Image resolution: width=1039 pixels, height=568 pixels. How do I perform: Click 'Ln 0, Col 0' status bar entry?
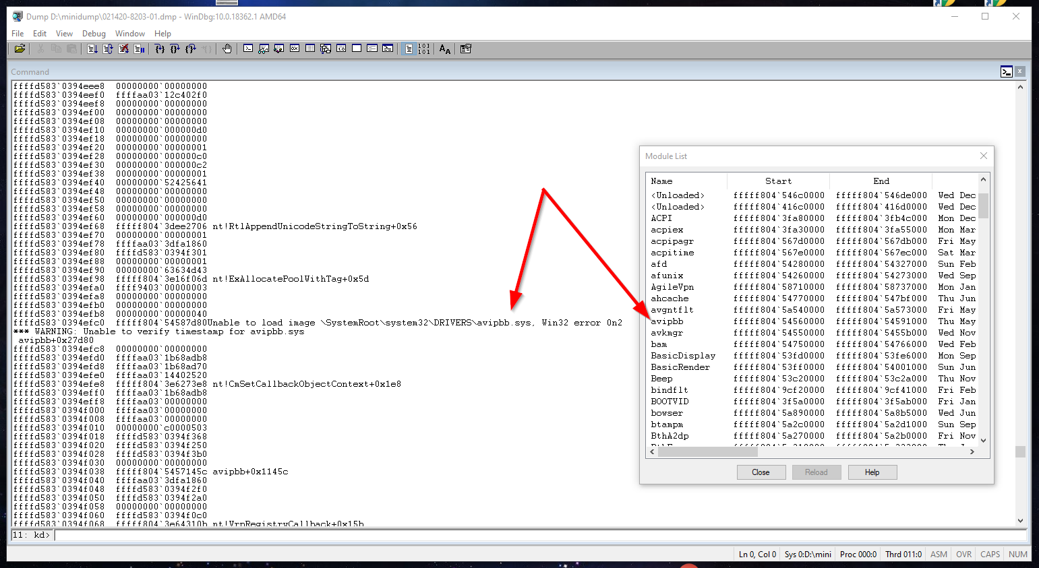pyautogui.click(x=757, y=555)
